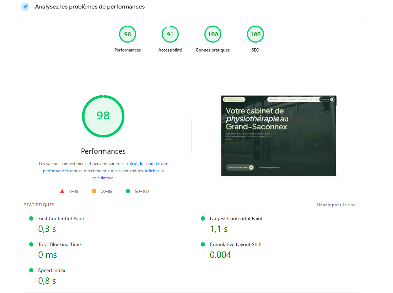393x293 pixels.
Task: Click the Cumulative Layout Shift metric title
Action: [x=236, y=244]
